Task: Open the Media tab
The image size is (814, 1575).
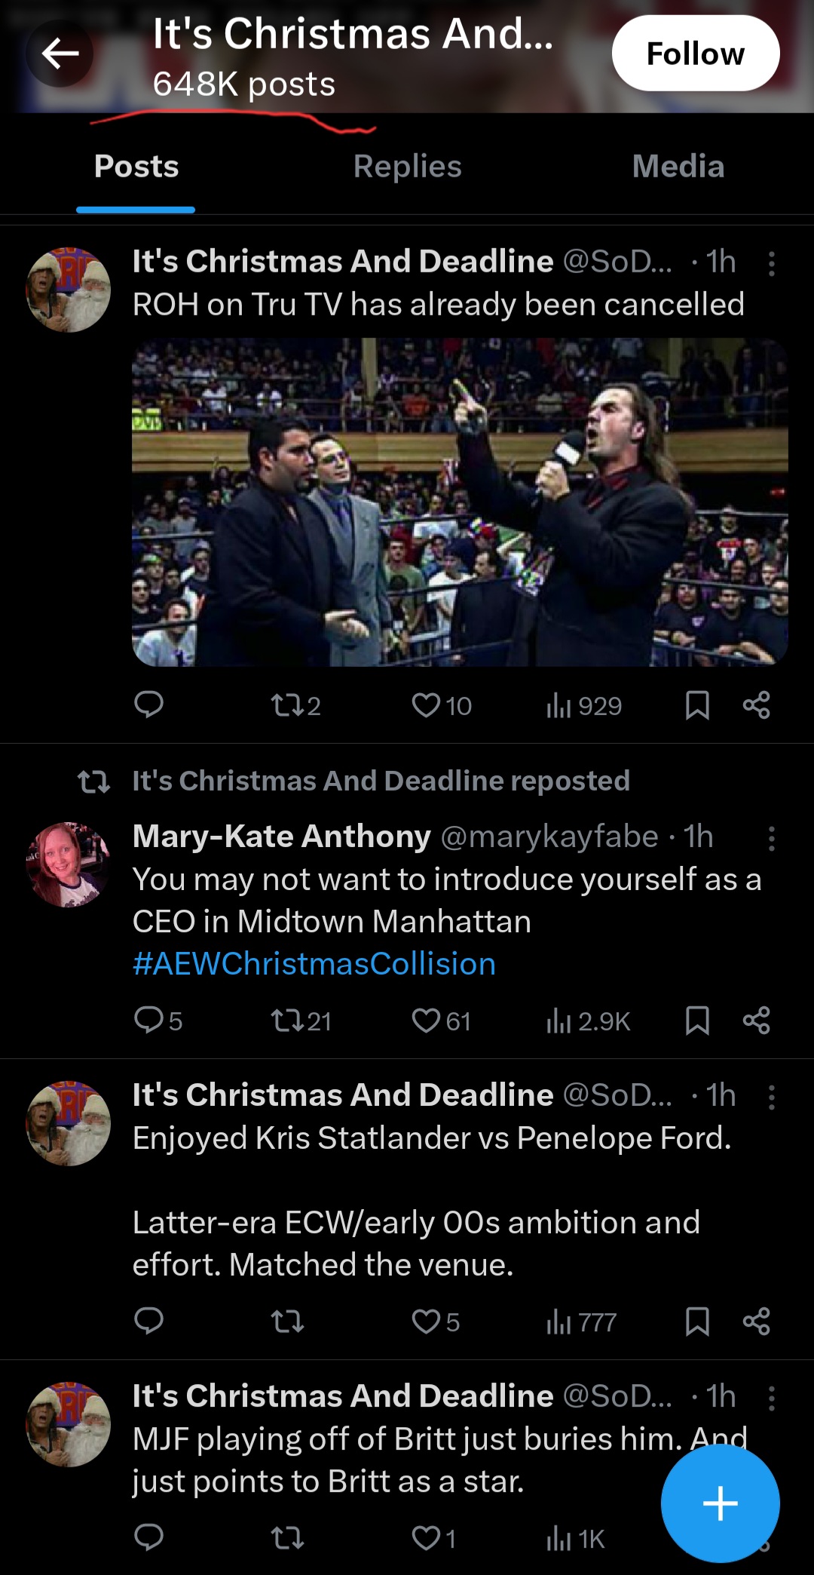Action: [x=678, y=167]
